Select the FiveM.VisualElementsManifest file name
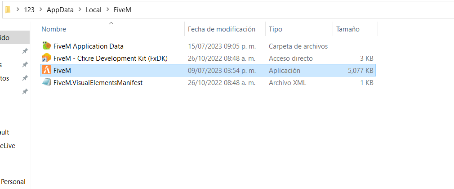454x189 pixels. point(98,83)
